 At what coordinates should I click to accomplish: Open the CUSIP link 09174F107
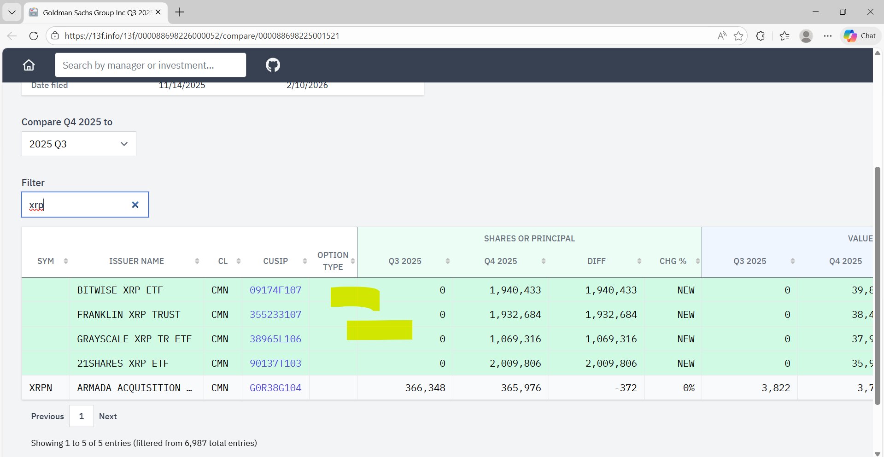(x=275, y=290)
